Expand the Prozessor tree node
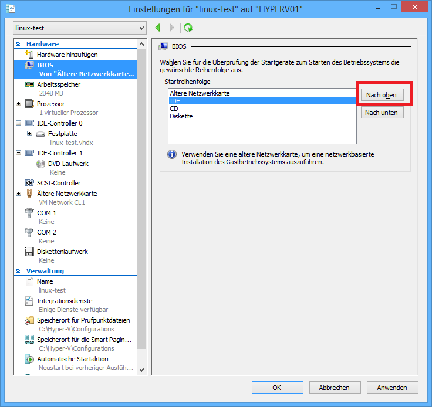The width and height of the screenshot is (432, 407). (x=19, y=104)
